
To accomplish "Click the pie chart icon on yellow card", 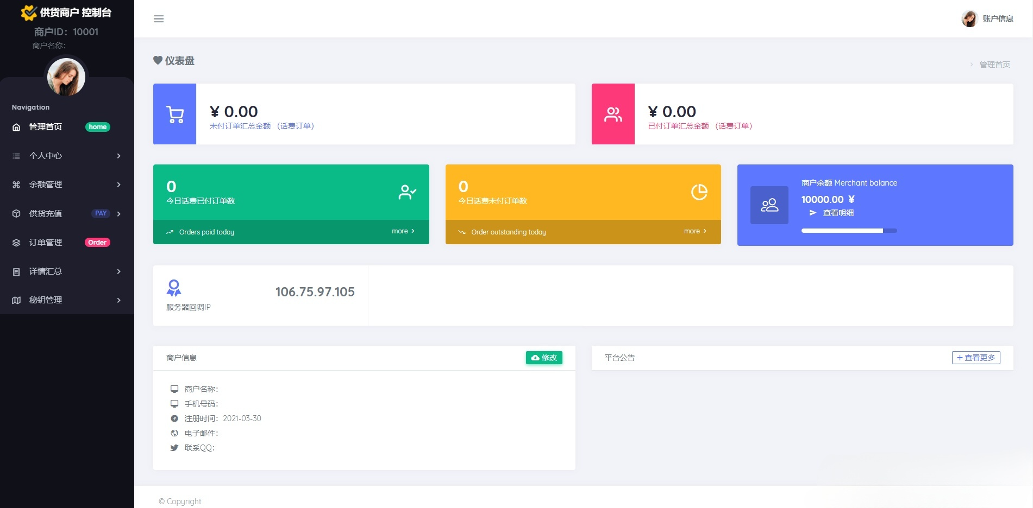I will click(x=699, y=192).
